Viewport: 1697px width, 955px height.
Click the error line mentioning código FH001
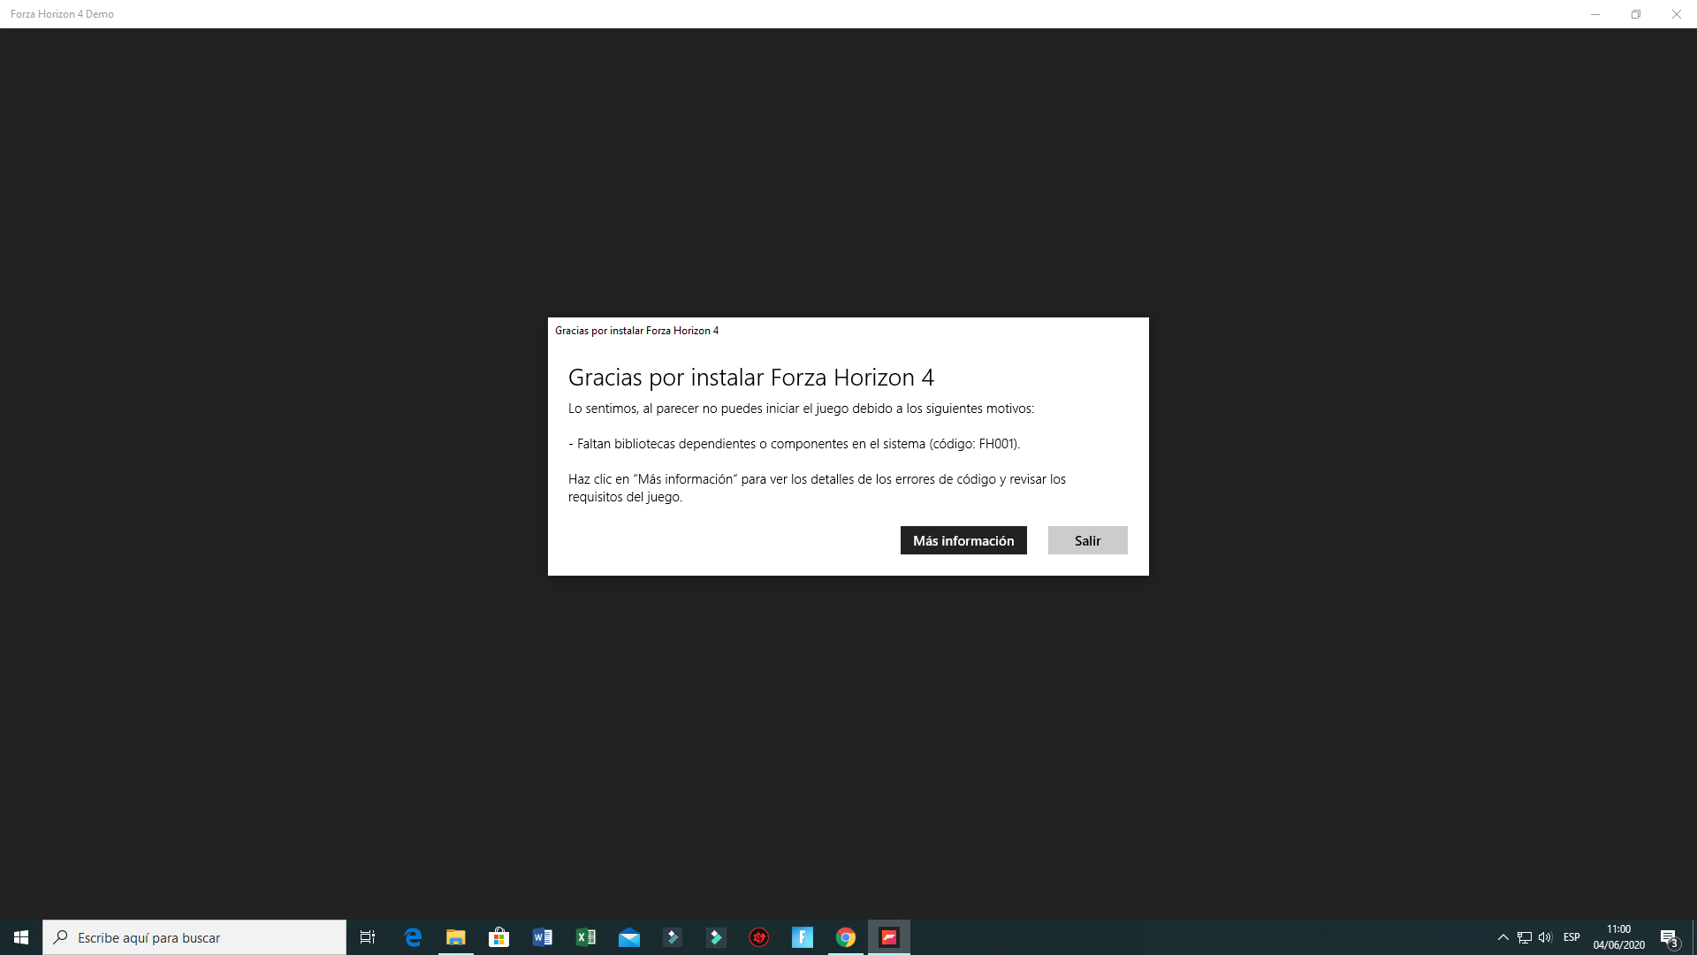(x=794, y=444)
